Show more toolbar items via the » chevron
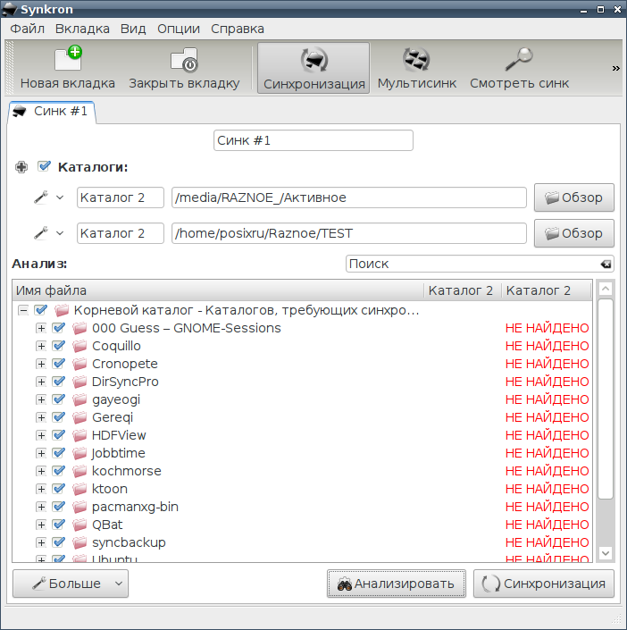Viewport: 627px width, 630px height. click(x=615, y=68)
